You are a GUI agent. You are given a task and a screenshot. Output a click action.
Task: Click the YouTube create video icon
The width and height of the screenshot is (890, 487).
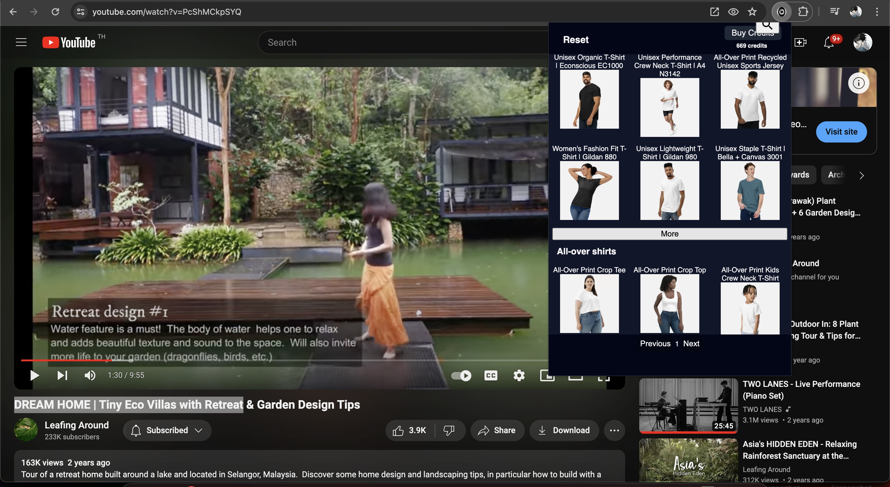pos(800,42)
